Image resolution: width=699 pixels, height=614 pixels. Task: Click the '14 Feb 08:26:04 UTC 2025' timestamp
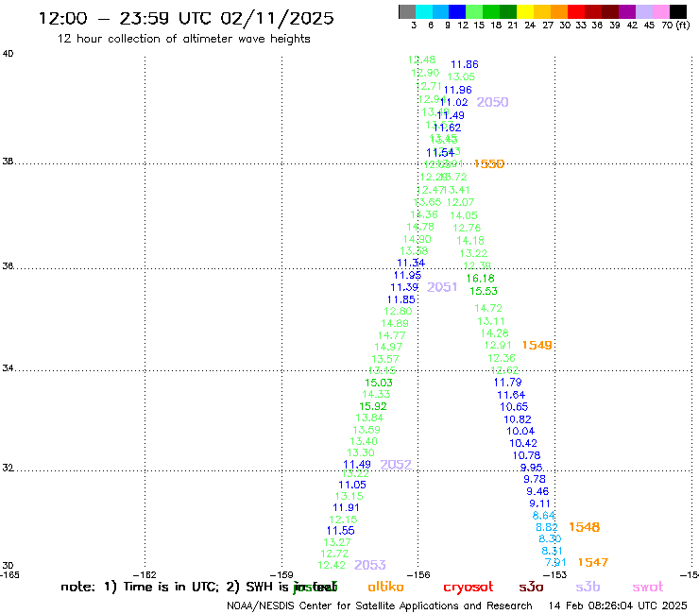coord(618,606)
